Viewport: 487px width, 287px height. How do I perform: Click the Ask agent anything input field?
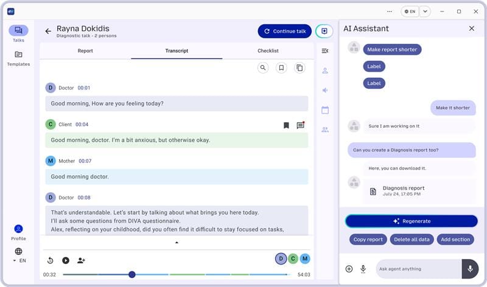pyautogui.click(x=419, y=269)
